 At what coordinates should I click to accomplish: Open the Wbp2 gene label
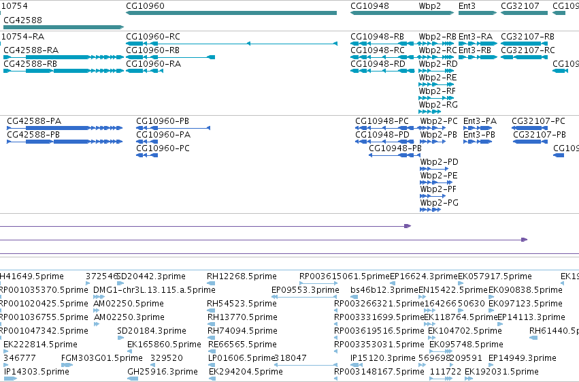429,6
